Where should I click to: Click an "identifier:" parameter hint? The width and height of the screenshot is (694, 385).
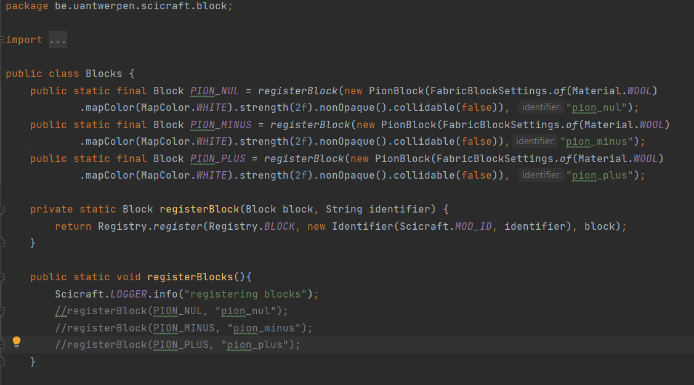click(x=541, y=107)
